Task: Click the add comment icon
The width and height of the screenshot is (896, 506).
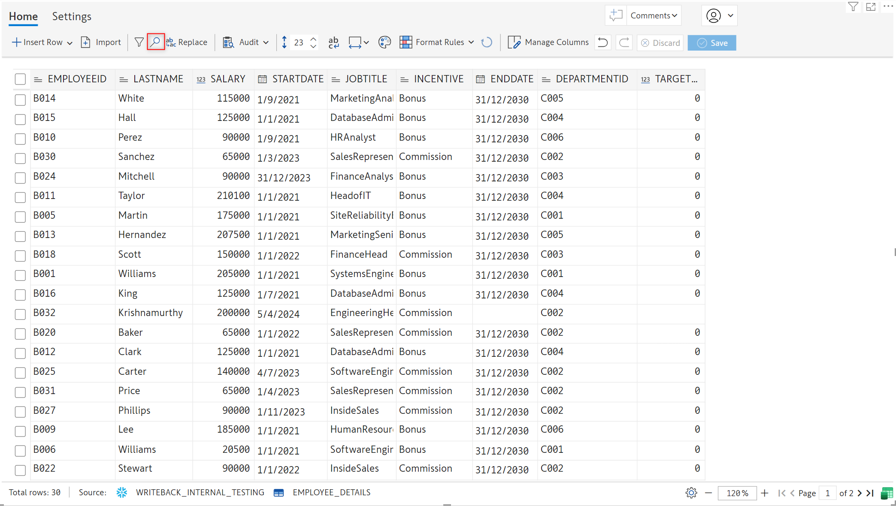Action: (x=616, y=15)
